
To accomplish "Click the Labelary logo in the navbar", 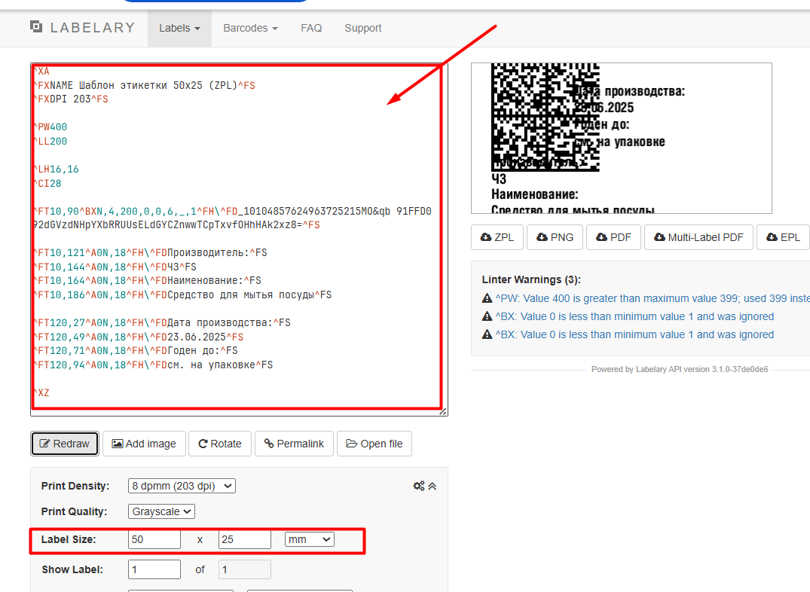I will 82,28.
